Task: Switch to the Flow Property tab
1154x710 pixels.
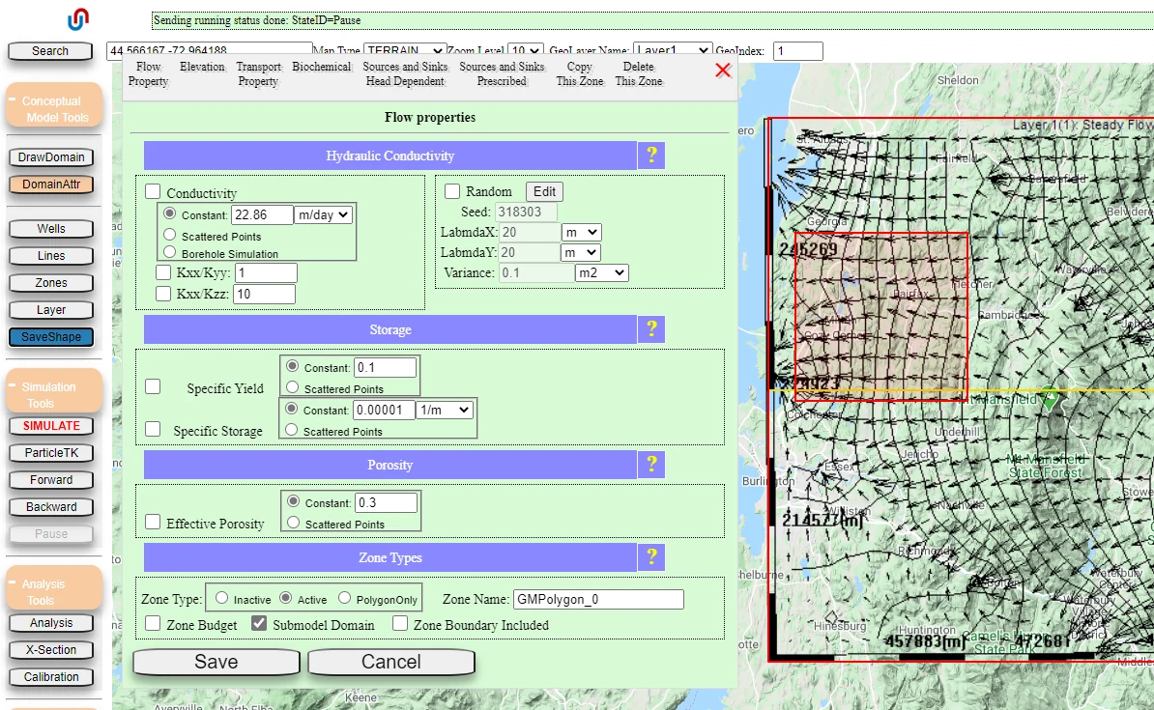Action: (148, 73)
